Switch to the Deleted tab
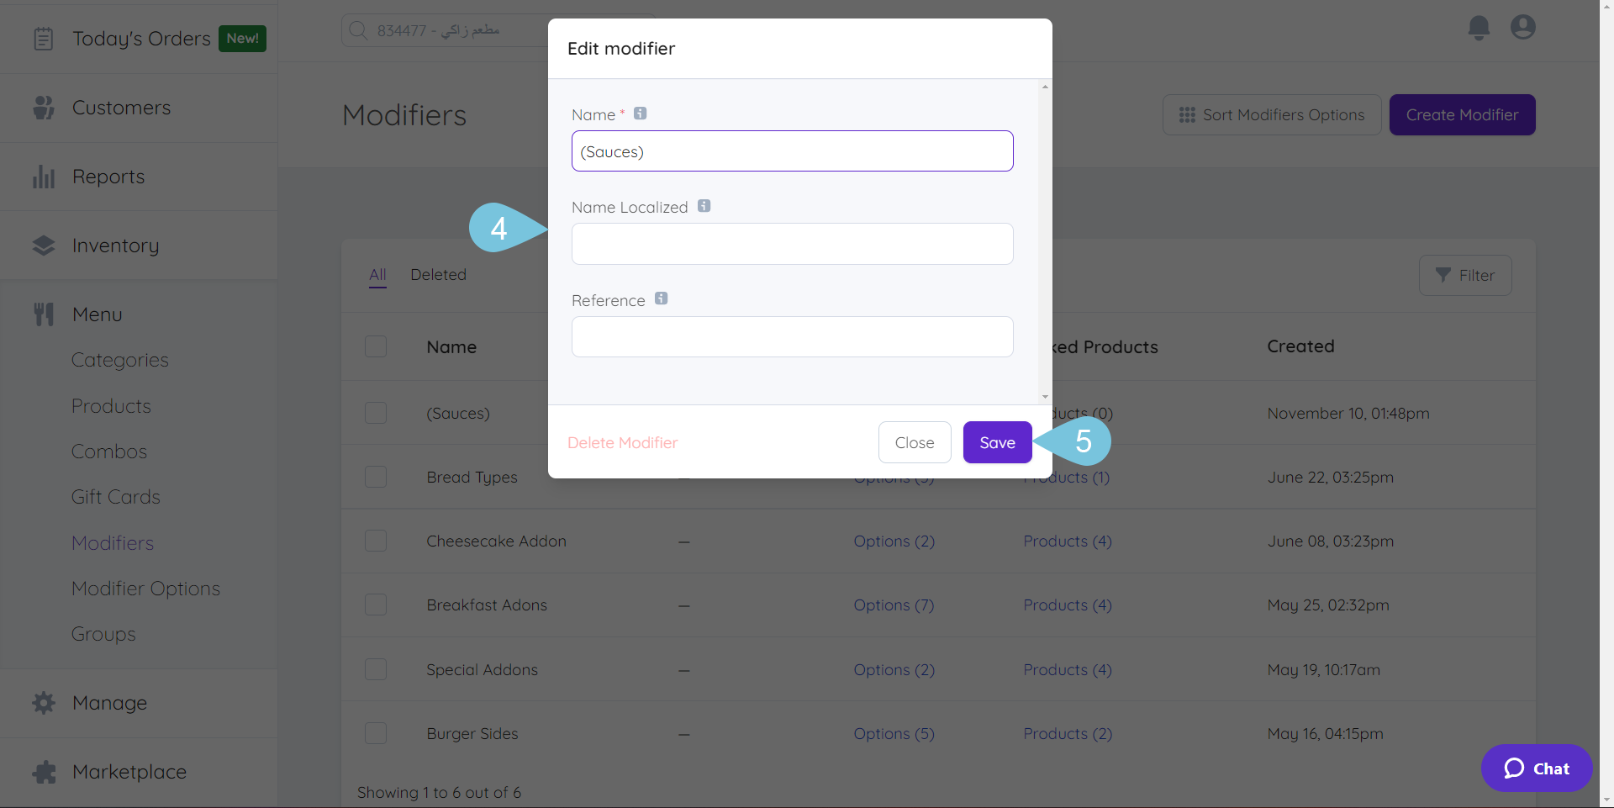 click(438, 274)
